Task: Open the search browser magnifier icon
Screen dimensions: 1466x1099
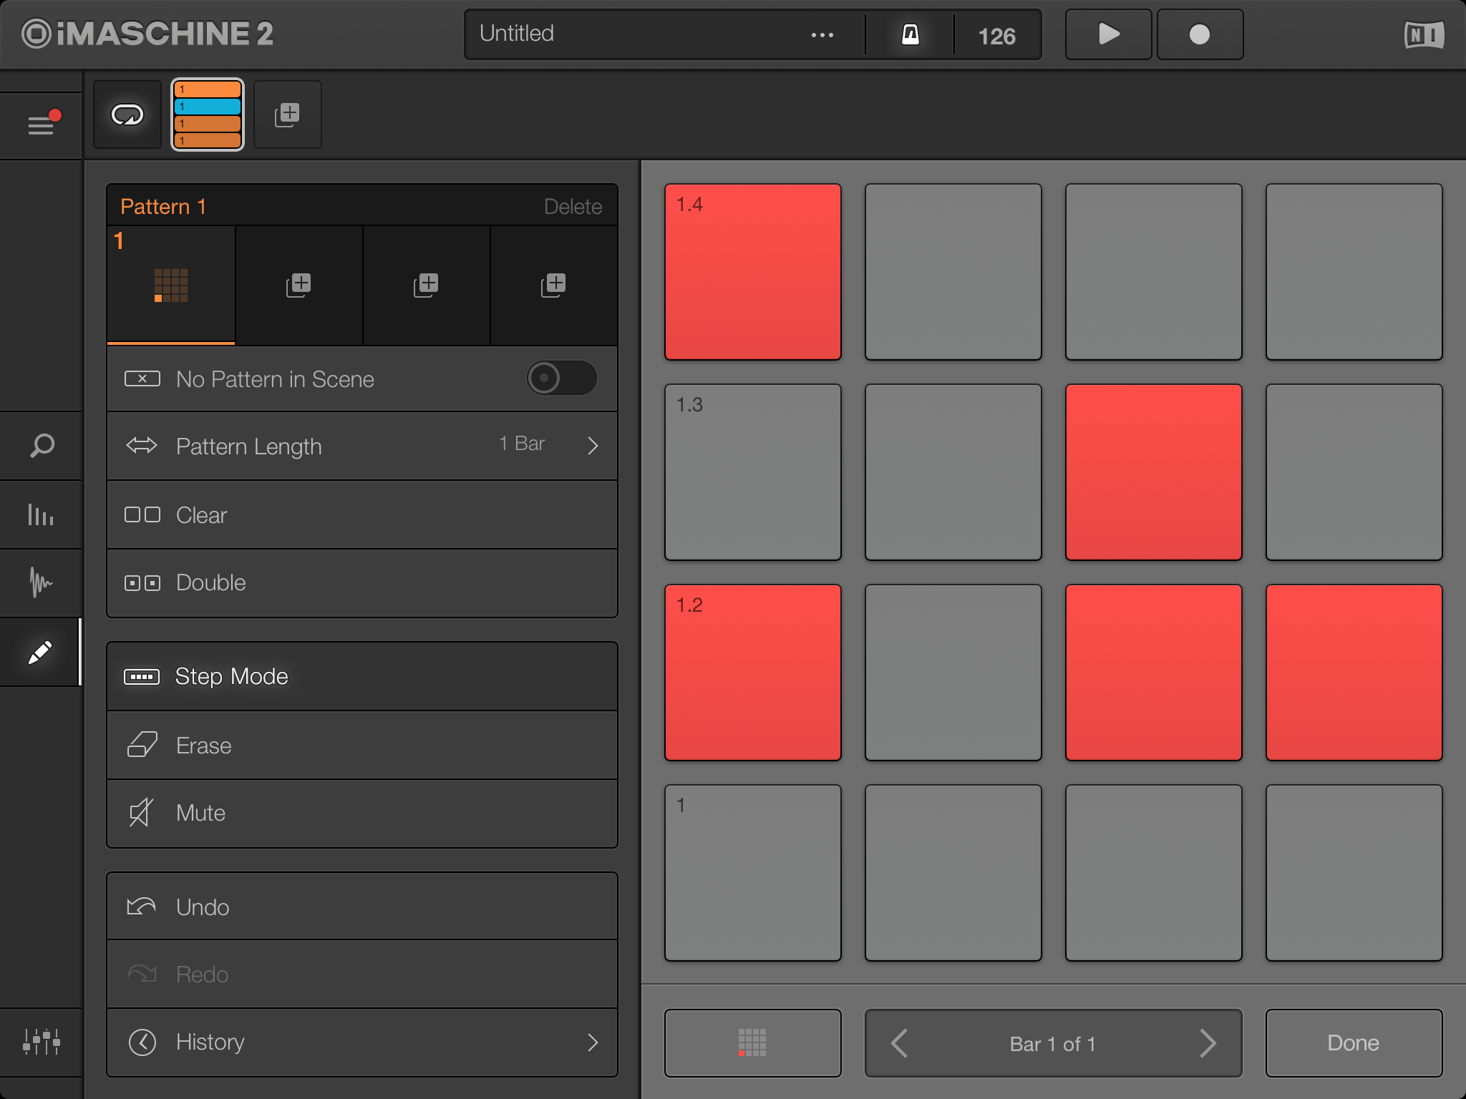Action: coord(42,445)
